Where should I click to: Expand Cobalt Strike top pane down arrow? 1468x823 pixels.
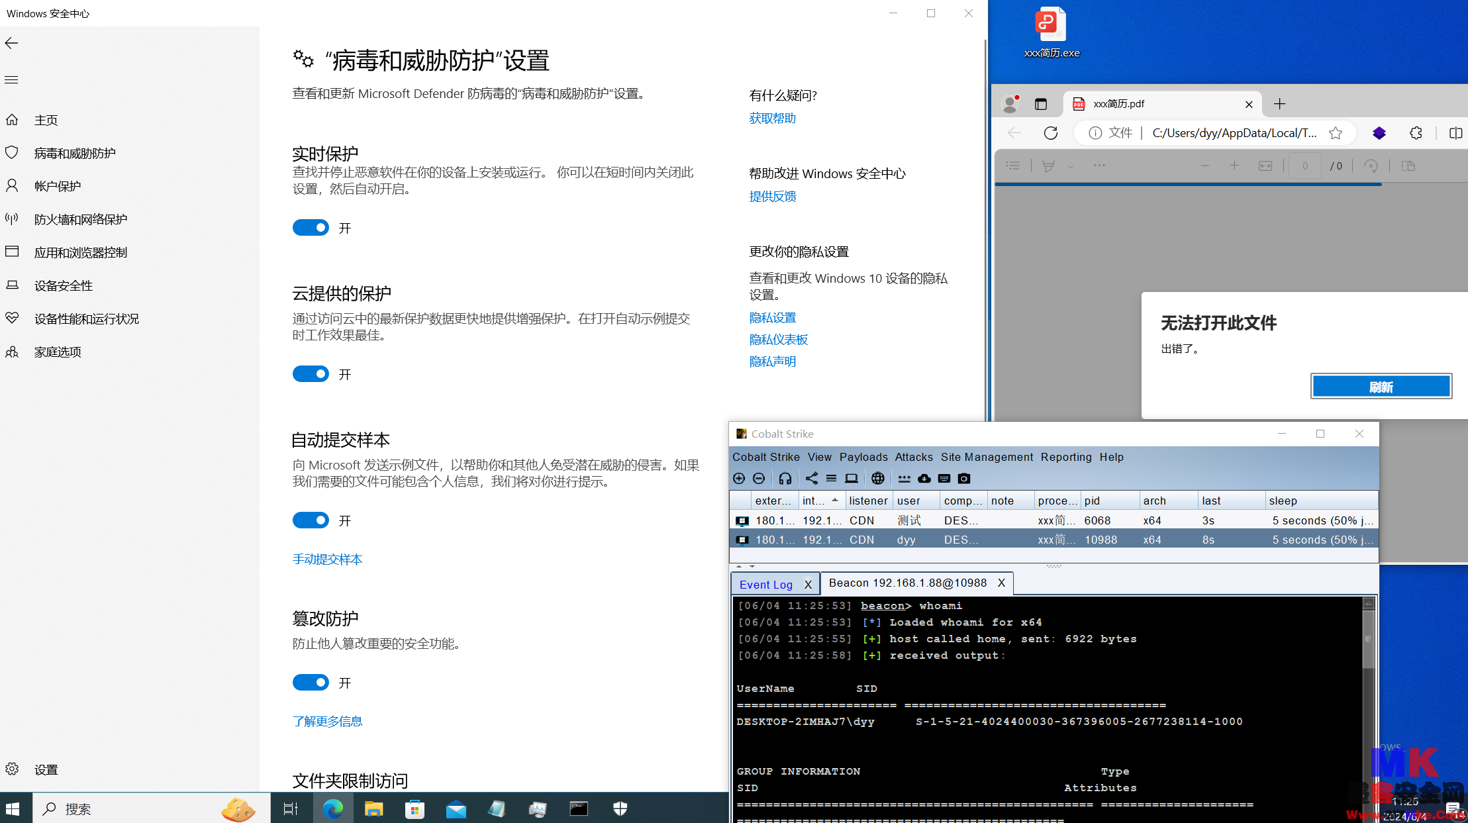click(752, 567)
